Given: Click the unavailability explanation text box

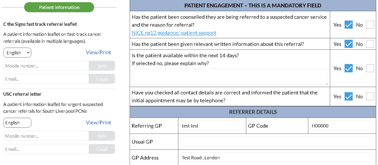Looking at the screenshot, I should pos(230,77).
